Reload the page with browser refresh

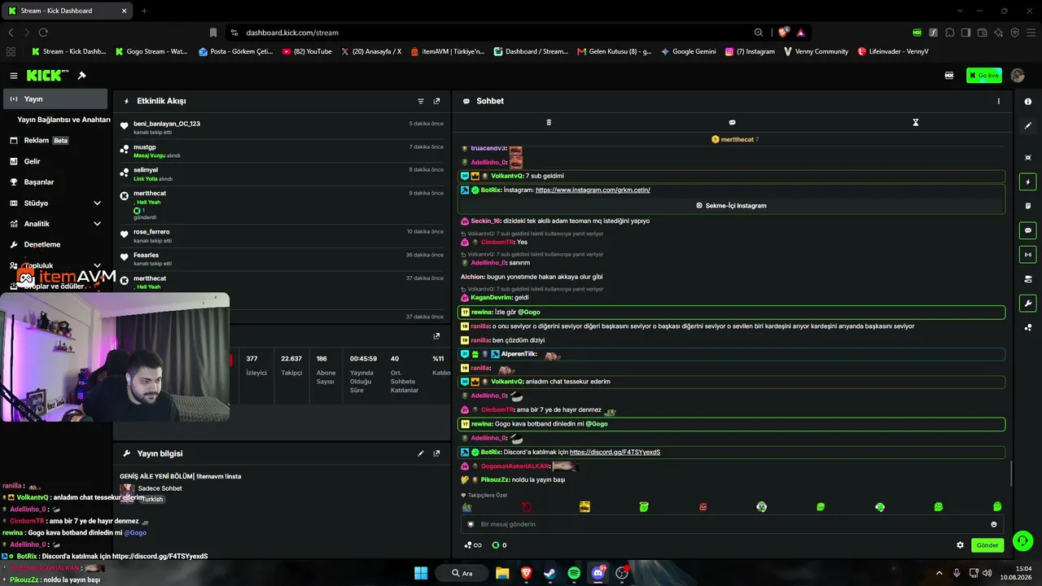pos(43,33)
